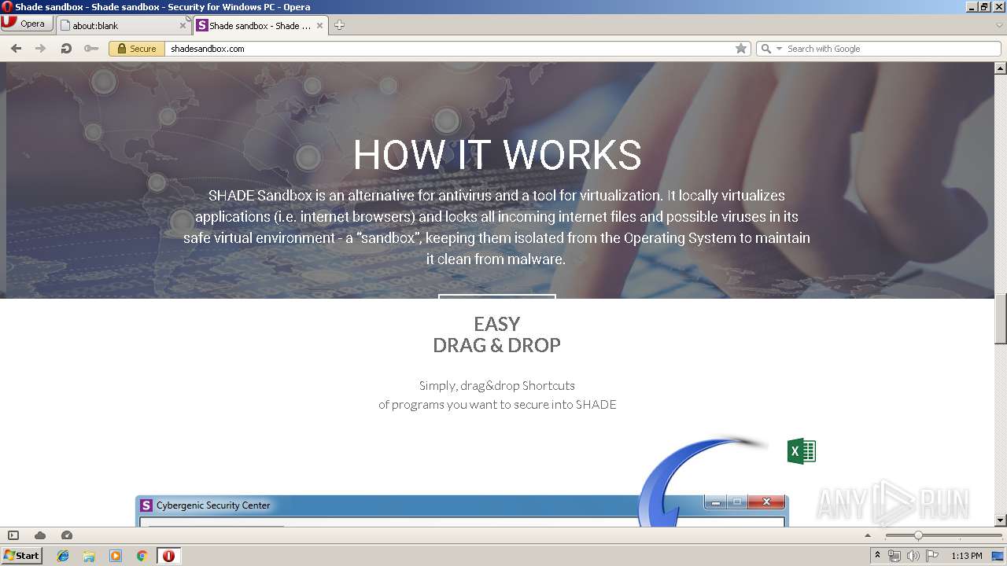This screenshot has height=566, width=1007.
Task: Close the about:blank tab
Action: [x=183, y=25]
